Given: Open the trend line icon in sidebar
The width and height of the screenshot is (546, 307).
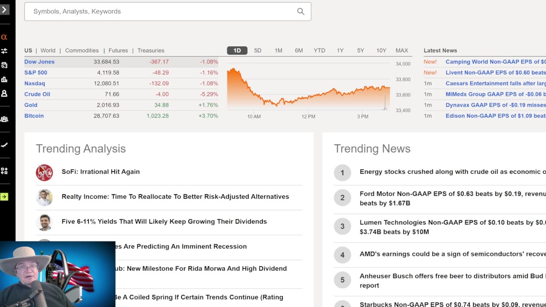Looking at the screenshot, I should 4,145.
